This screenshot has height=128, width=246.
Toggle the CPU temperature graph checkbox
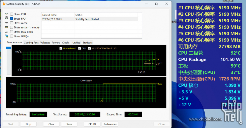pos(80,48)
